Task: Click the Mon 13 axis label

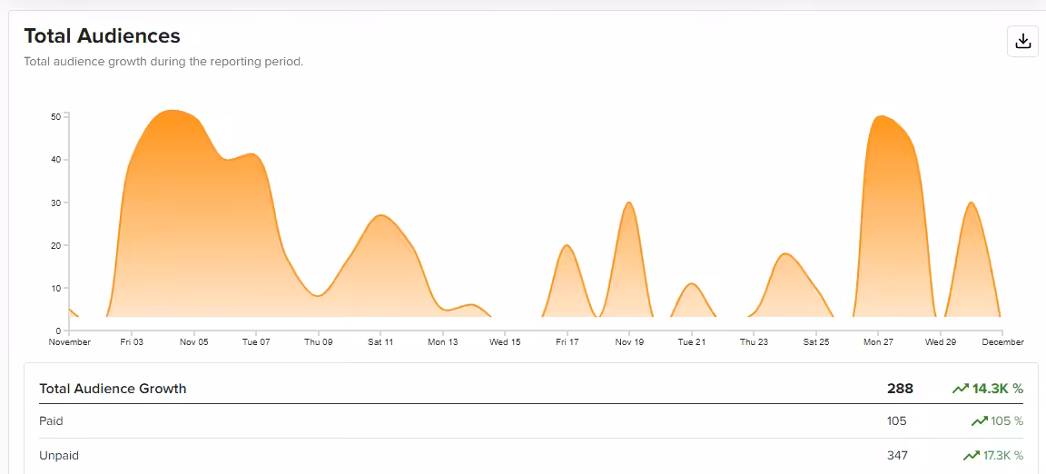Action: [443, 341]
